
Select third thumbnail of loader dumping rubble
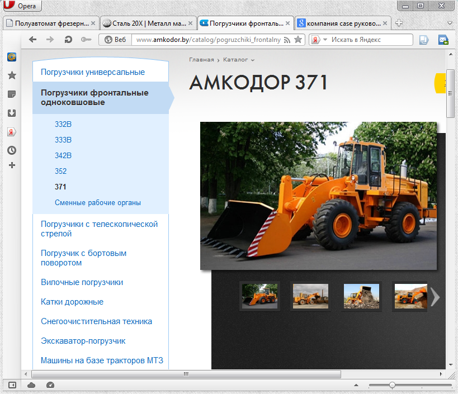coord(361,296)
